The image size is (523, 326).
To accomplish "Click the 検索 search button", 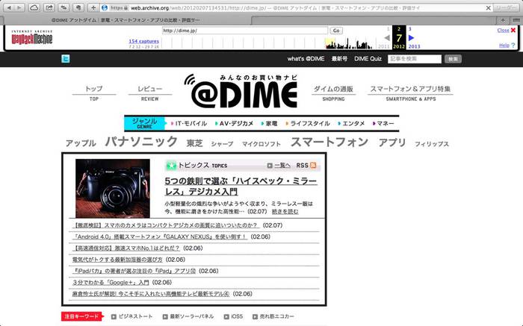I will pos(453,59).
